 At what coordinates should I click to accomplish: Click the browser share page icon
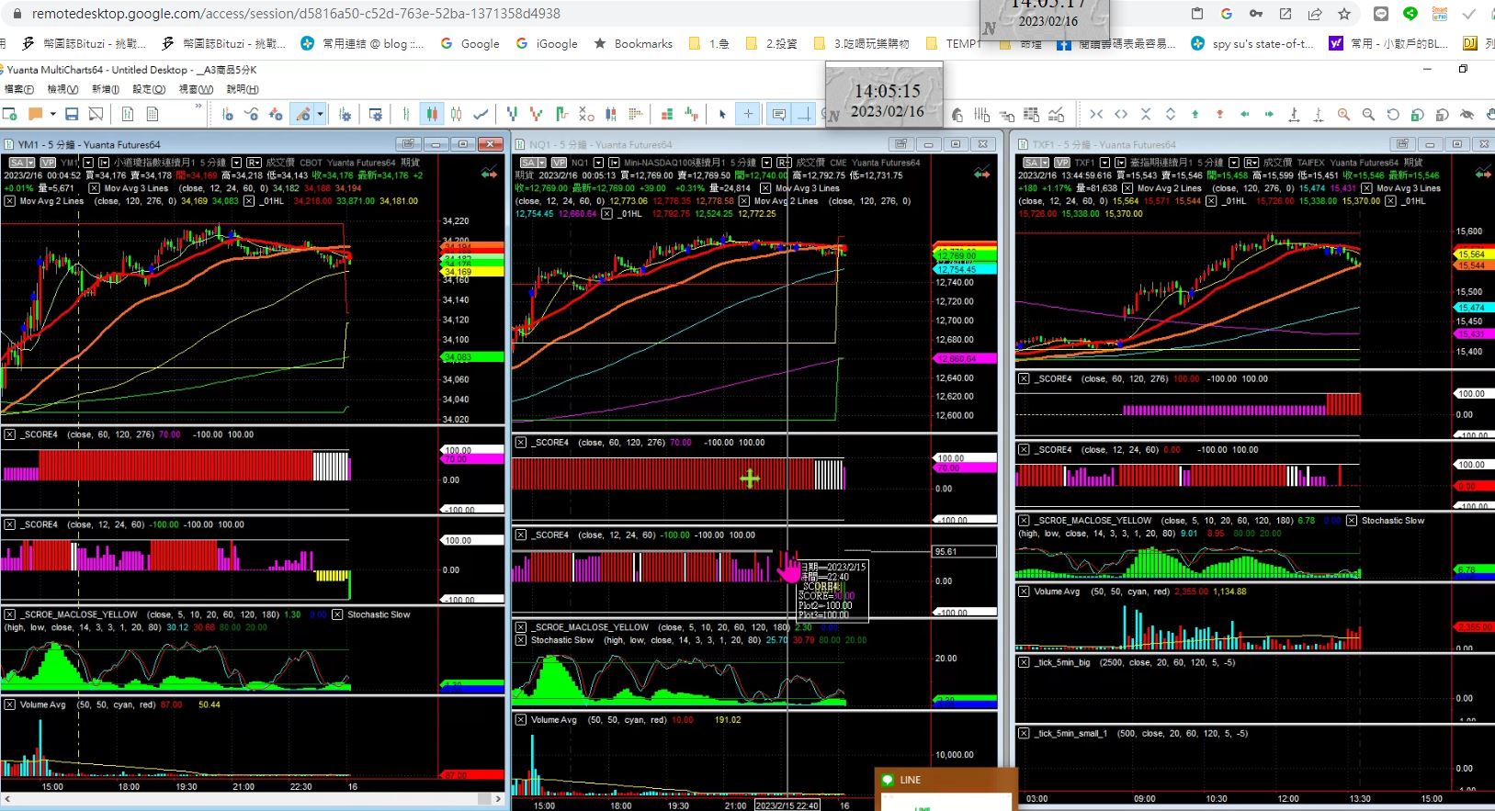coord(1315,14)
